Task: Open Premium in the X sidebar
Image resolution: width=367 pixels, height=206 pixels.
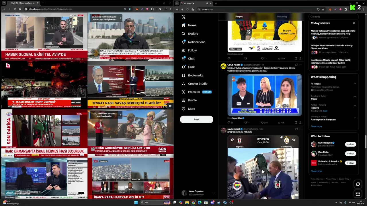Action: [196, 92]
